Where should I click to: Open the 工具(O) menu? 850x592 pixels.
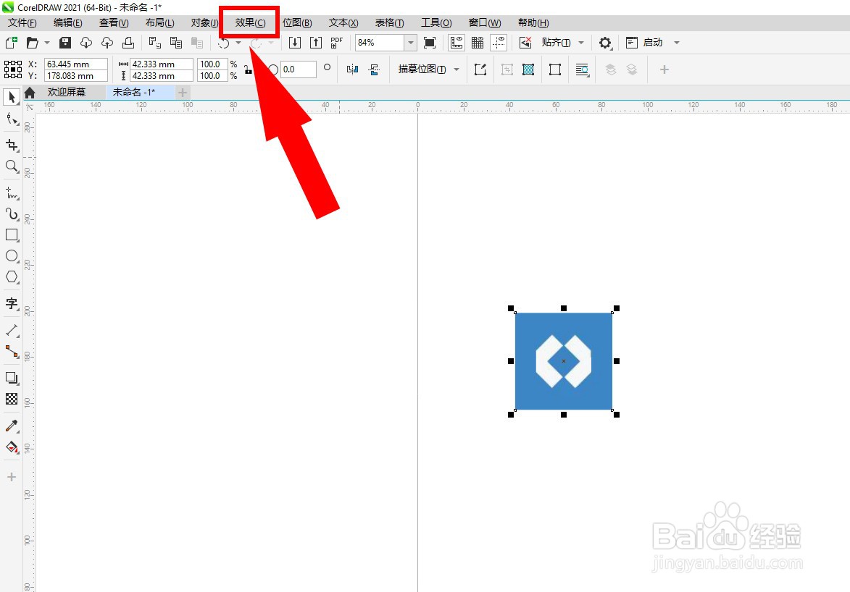click(x=436, y=22)
